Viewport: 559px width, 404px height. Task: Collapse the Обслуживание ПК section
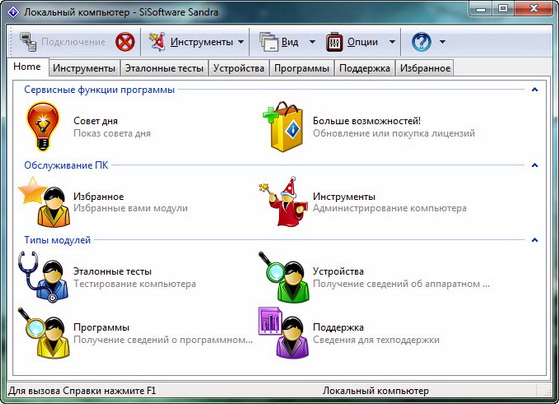[x=534, y=165]
